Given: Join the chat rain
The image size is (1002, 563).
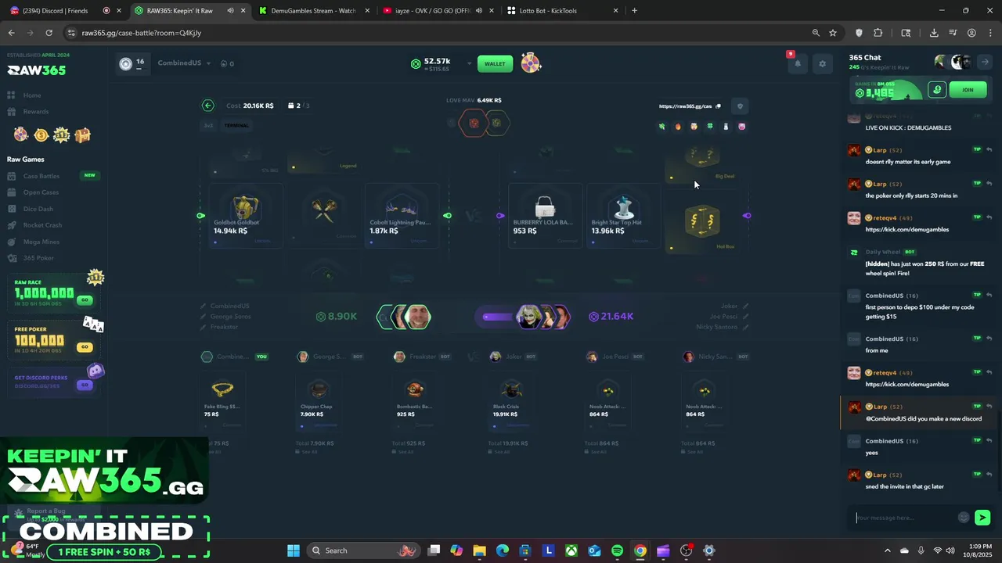Looking at the screenshot, I should point(968,90).
